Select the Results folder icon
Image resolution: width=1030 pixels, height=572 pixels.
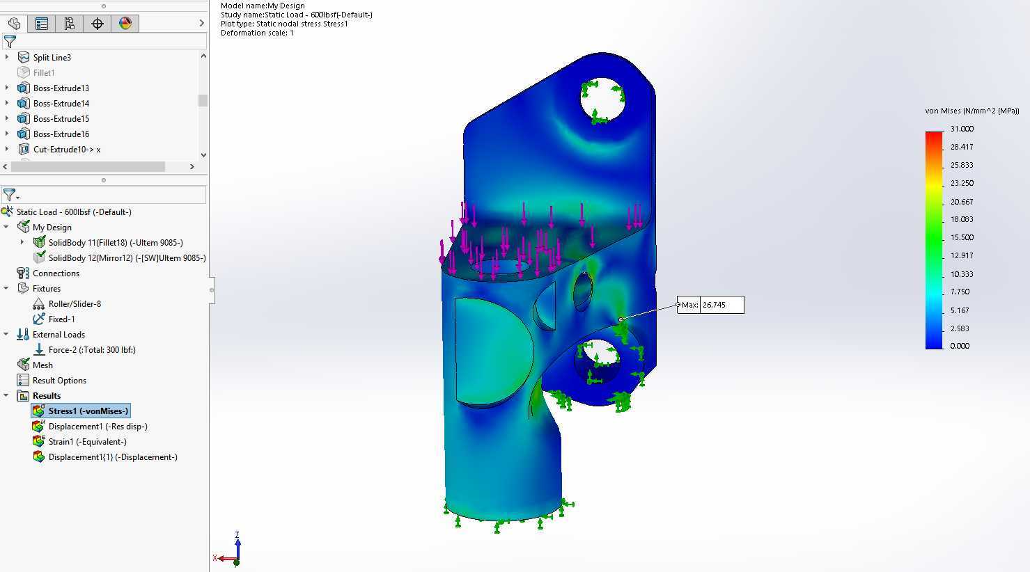coord(24,395)
